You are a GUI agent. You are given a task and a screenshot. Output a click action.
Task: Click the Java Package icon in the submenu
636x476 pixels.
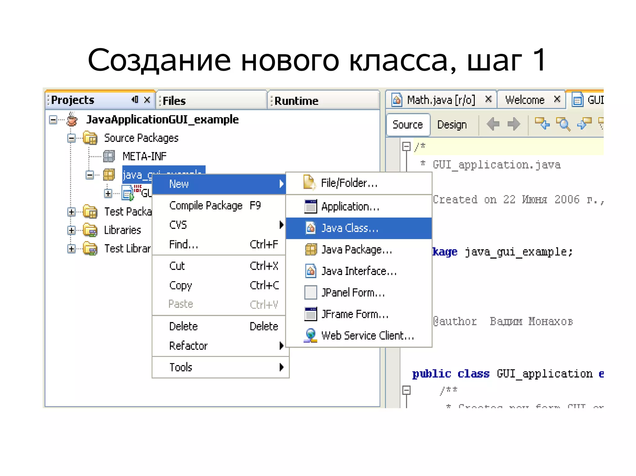[x=311, y=249]
